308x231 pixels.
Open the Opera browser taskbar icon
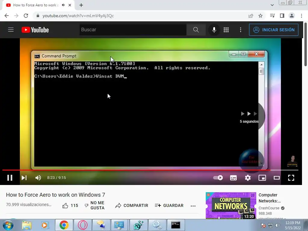point(82,225)
